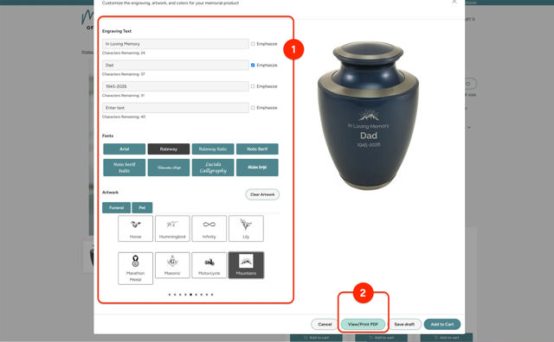Screen dimensions: 554x342
Task: Choose the Raleway font
Action: [x=169, y=149]
